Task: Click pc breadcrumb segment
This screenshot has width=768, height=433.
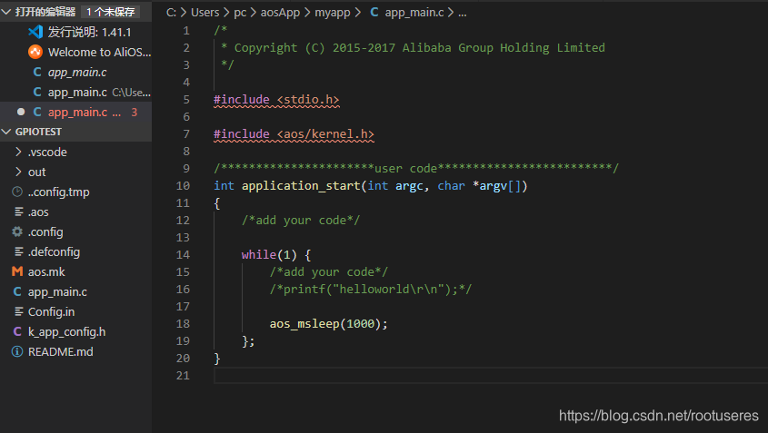Action: pyautogui.click(x=240, y=13)
